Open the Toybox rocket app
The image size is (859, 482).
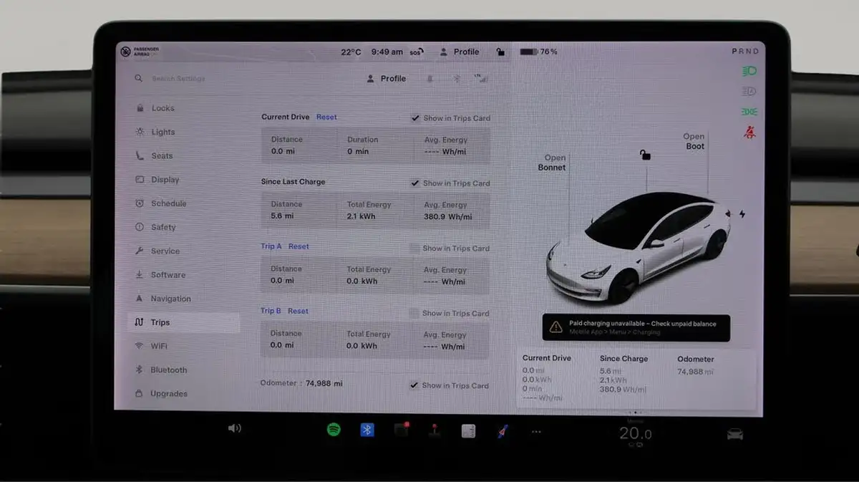pos(503,431)
